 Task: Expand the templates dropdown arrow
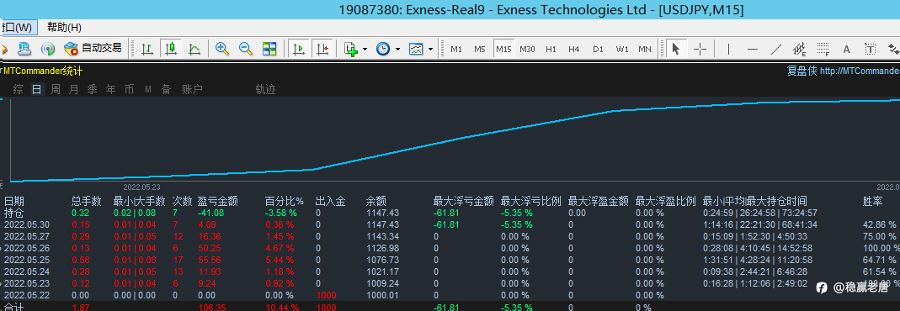point(430,50)
